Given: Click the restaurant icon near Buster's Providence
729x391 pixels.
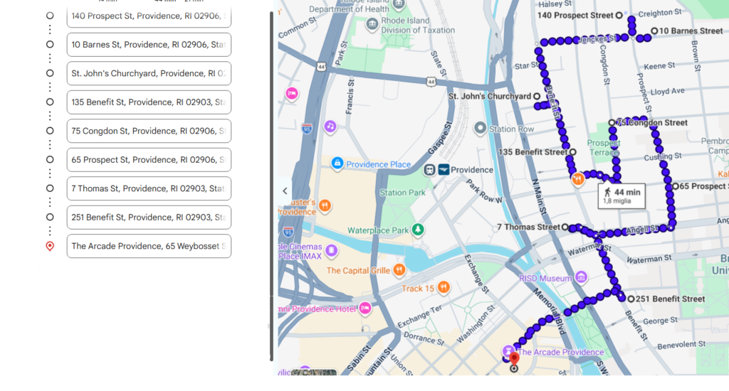Looking at the screenshot, I should [325, 205].
